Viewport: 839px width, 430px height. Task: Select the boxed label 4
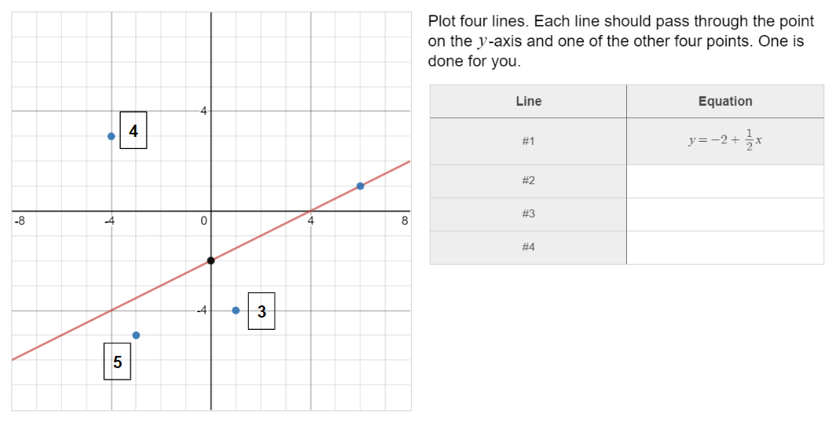(134, 130)
